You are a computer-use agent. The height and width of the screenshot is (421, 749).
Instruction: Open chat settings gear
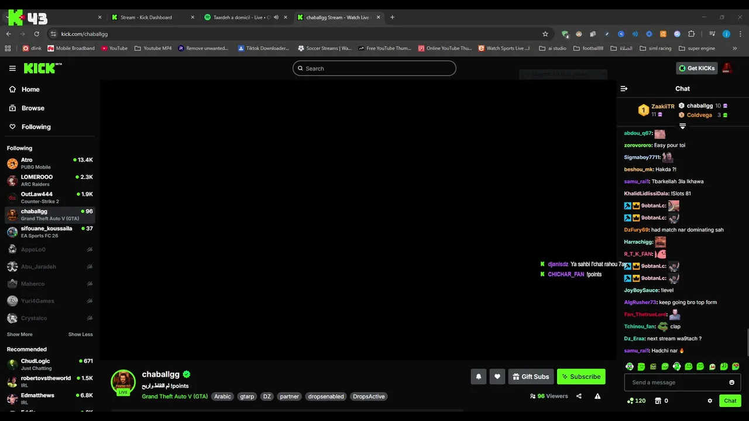click(x=710, y=401)
